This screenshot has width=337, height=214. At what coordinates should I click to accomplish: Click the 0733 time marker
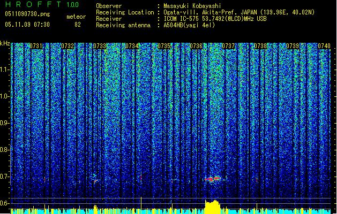point(100,46)
